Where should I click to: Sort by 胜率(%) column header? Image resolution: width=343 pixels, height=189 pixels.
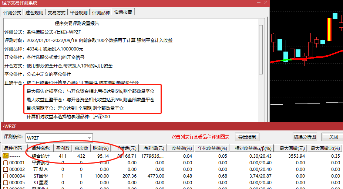pyautogui.click(x=101, y=148)
